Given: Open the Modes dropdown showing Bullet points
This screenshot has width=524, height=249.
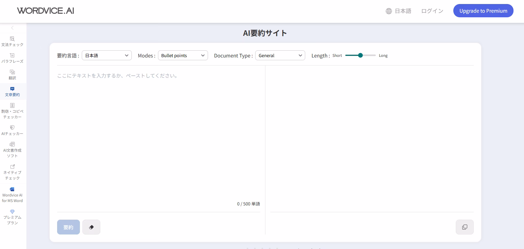Looking at the screenshot, I should coord(183,56).
